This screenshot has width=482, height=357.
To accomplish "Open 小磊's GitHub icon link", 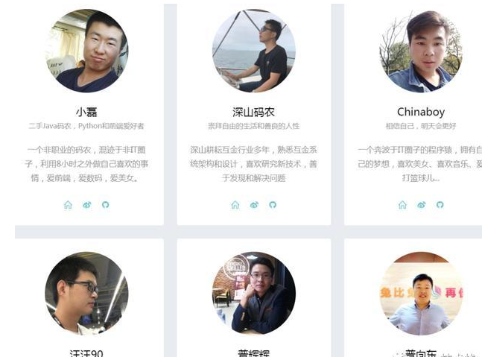I will pos(106,205).
